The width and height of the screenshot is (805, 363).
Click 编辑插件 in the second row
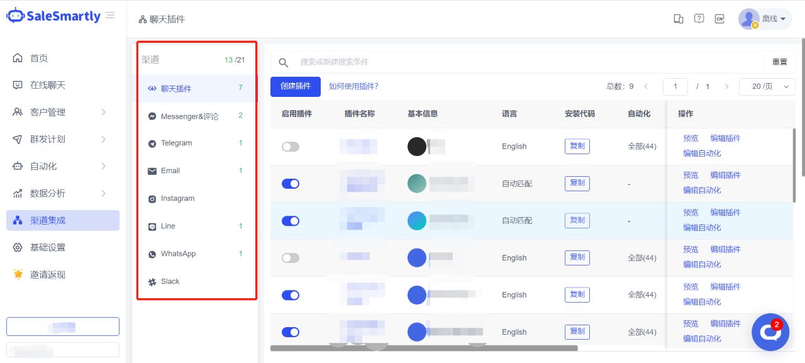[x=725, y=176]
